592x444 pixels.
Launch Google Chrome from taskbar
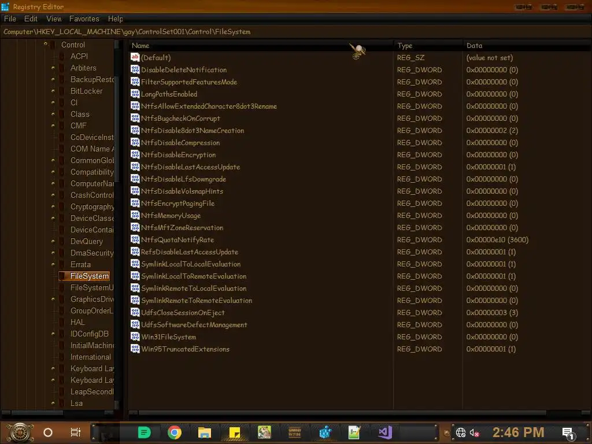tap(175, 432)
